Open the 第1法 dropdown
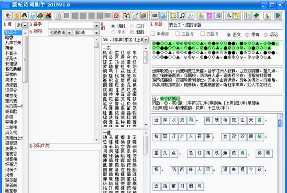 (x=83, y=32)
